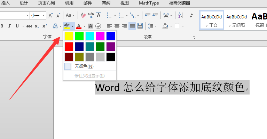The image size is (267, 139).
Task: Select 无颜色(N) option
Action: [90, 66]
